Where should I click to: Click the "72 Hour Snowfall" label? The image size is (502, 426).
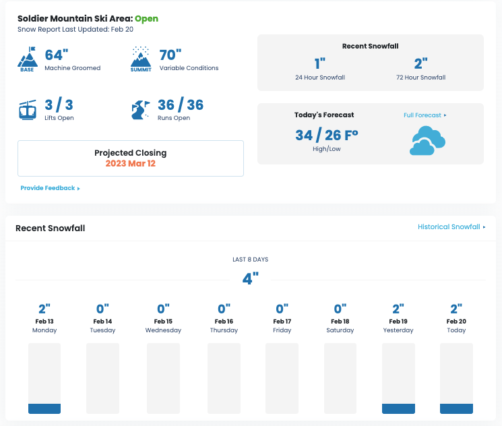pos(421,78)
